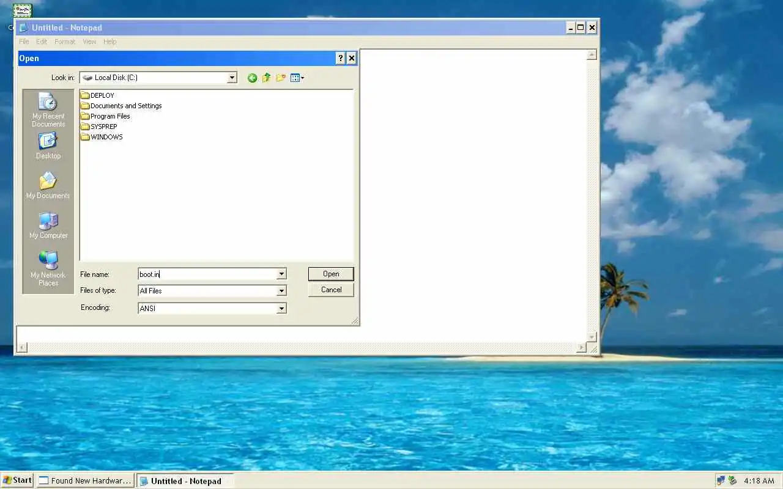Go up one folder level
The width and height of the screenshot is (783, 489).
click(266, 78)
